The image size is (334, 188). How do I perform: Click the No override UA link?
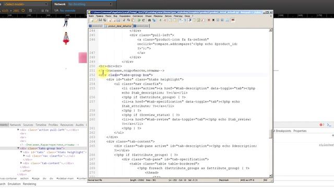[x=67, y=10]
